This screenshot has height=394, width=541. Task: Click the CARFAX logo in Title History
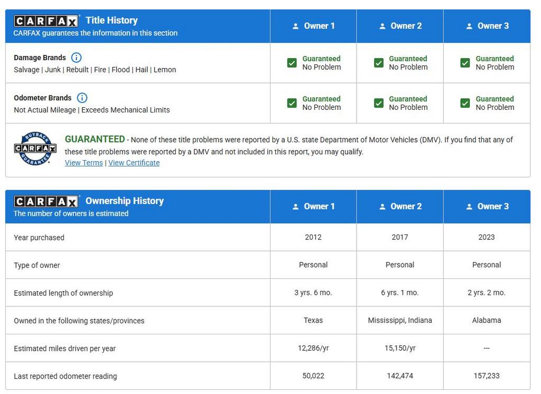tap(46, 21)
